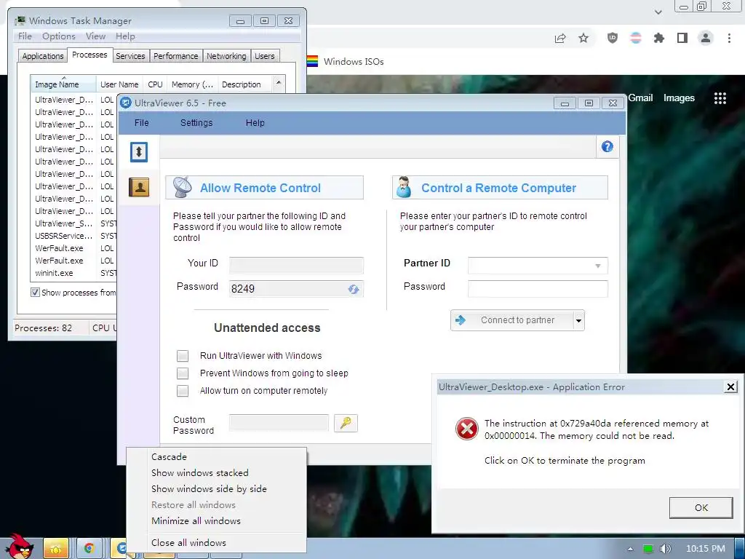Screen dimensions: 745x559
Task: Switch to Task Manager Users tab
Action: 265,56
